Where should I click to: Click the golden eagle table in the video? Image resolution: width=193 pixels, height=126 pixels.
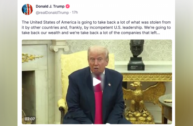(x=146, y=97)
